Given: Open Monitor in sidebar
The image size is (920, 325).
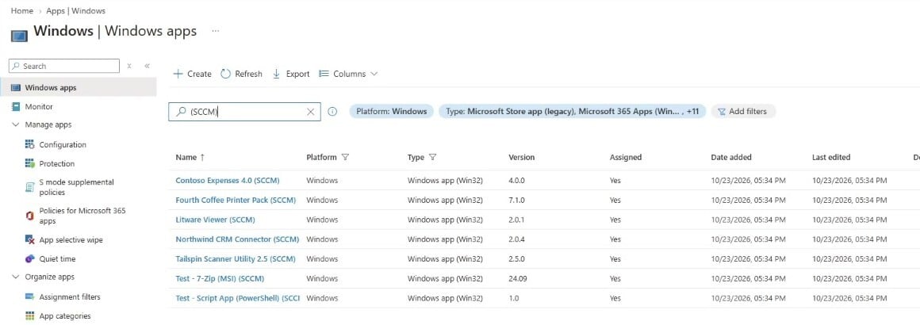Looking at the screenshot, I should point(39,107).
